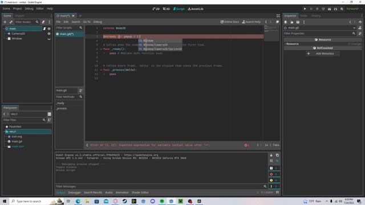Toggle alphabetical method sorting icon
The height and width of the screenshot is (205, 365).
pos(81,91)
